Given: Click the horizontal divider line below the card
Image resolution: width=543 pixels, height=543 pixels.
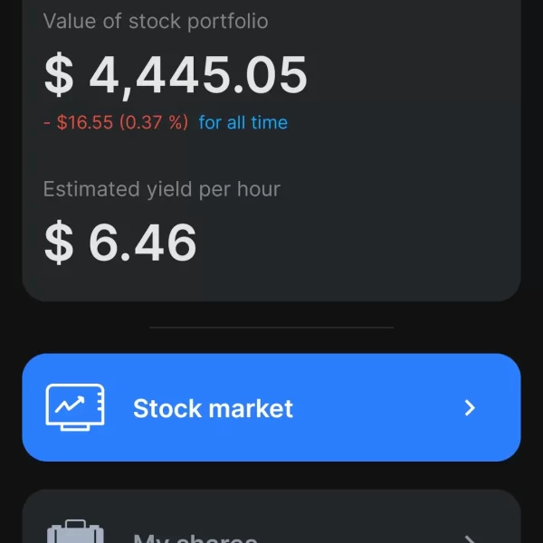Looking at the screenshot, I should tap(271, 327).
